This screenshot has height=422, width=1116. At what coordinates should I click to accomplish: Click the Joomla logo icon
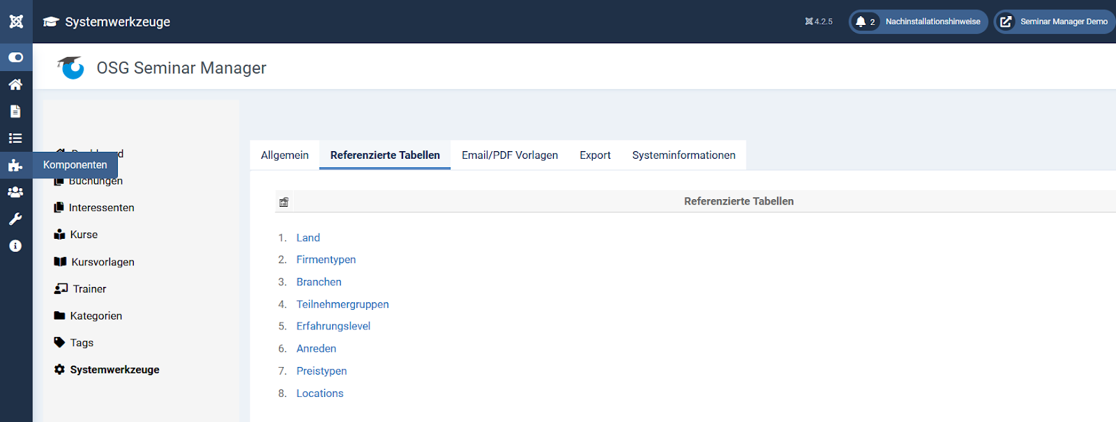click(16, 22)
